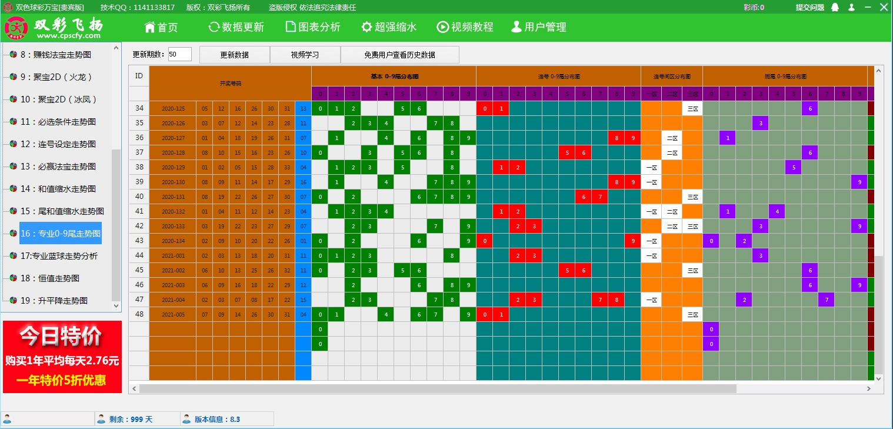Click the 免费用户查看历史数据 button

[x=399, y=55]
